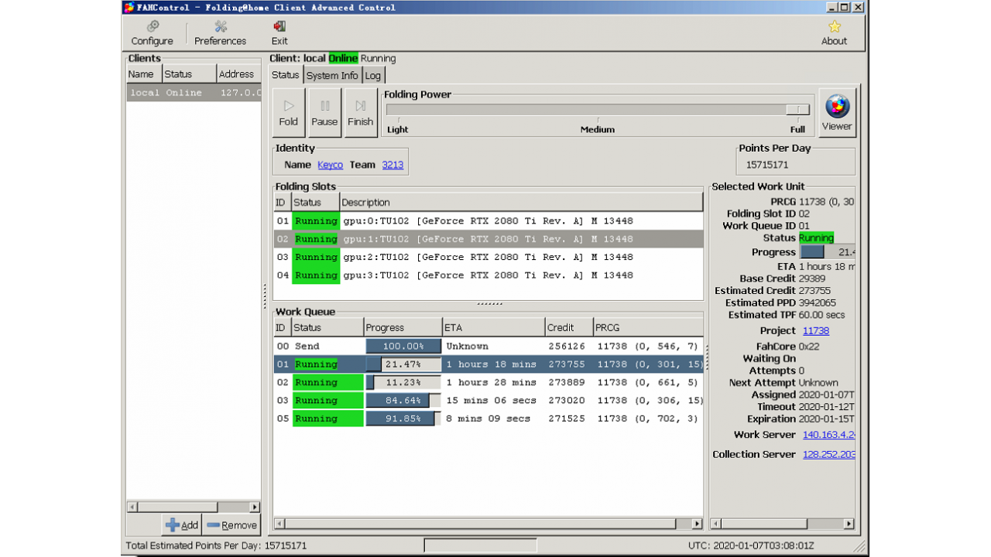Add a client with Add button
Viewport: 991px width, 557px height.
(x=181, y=525)
